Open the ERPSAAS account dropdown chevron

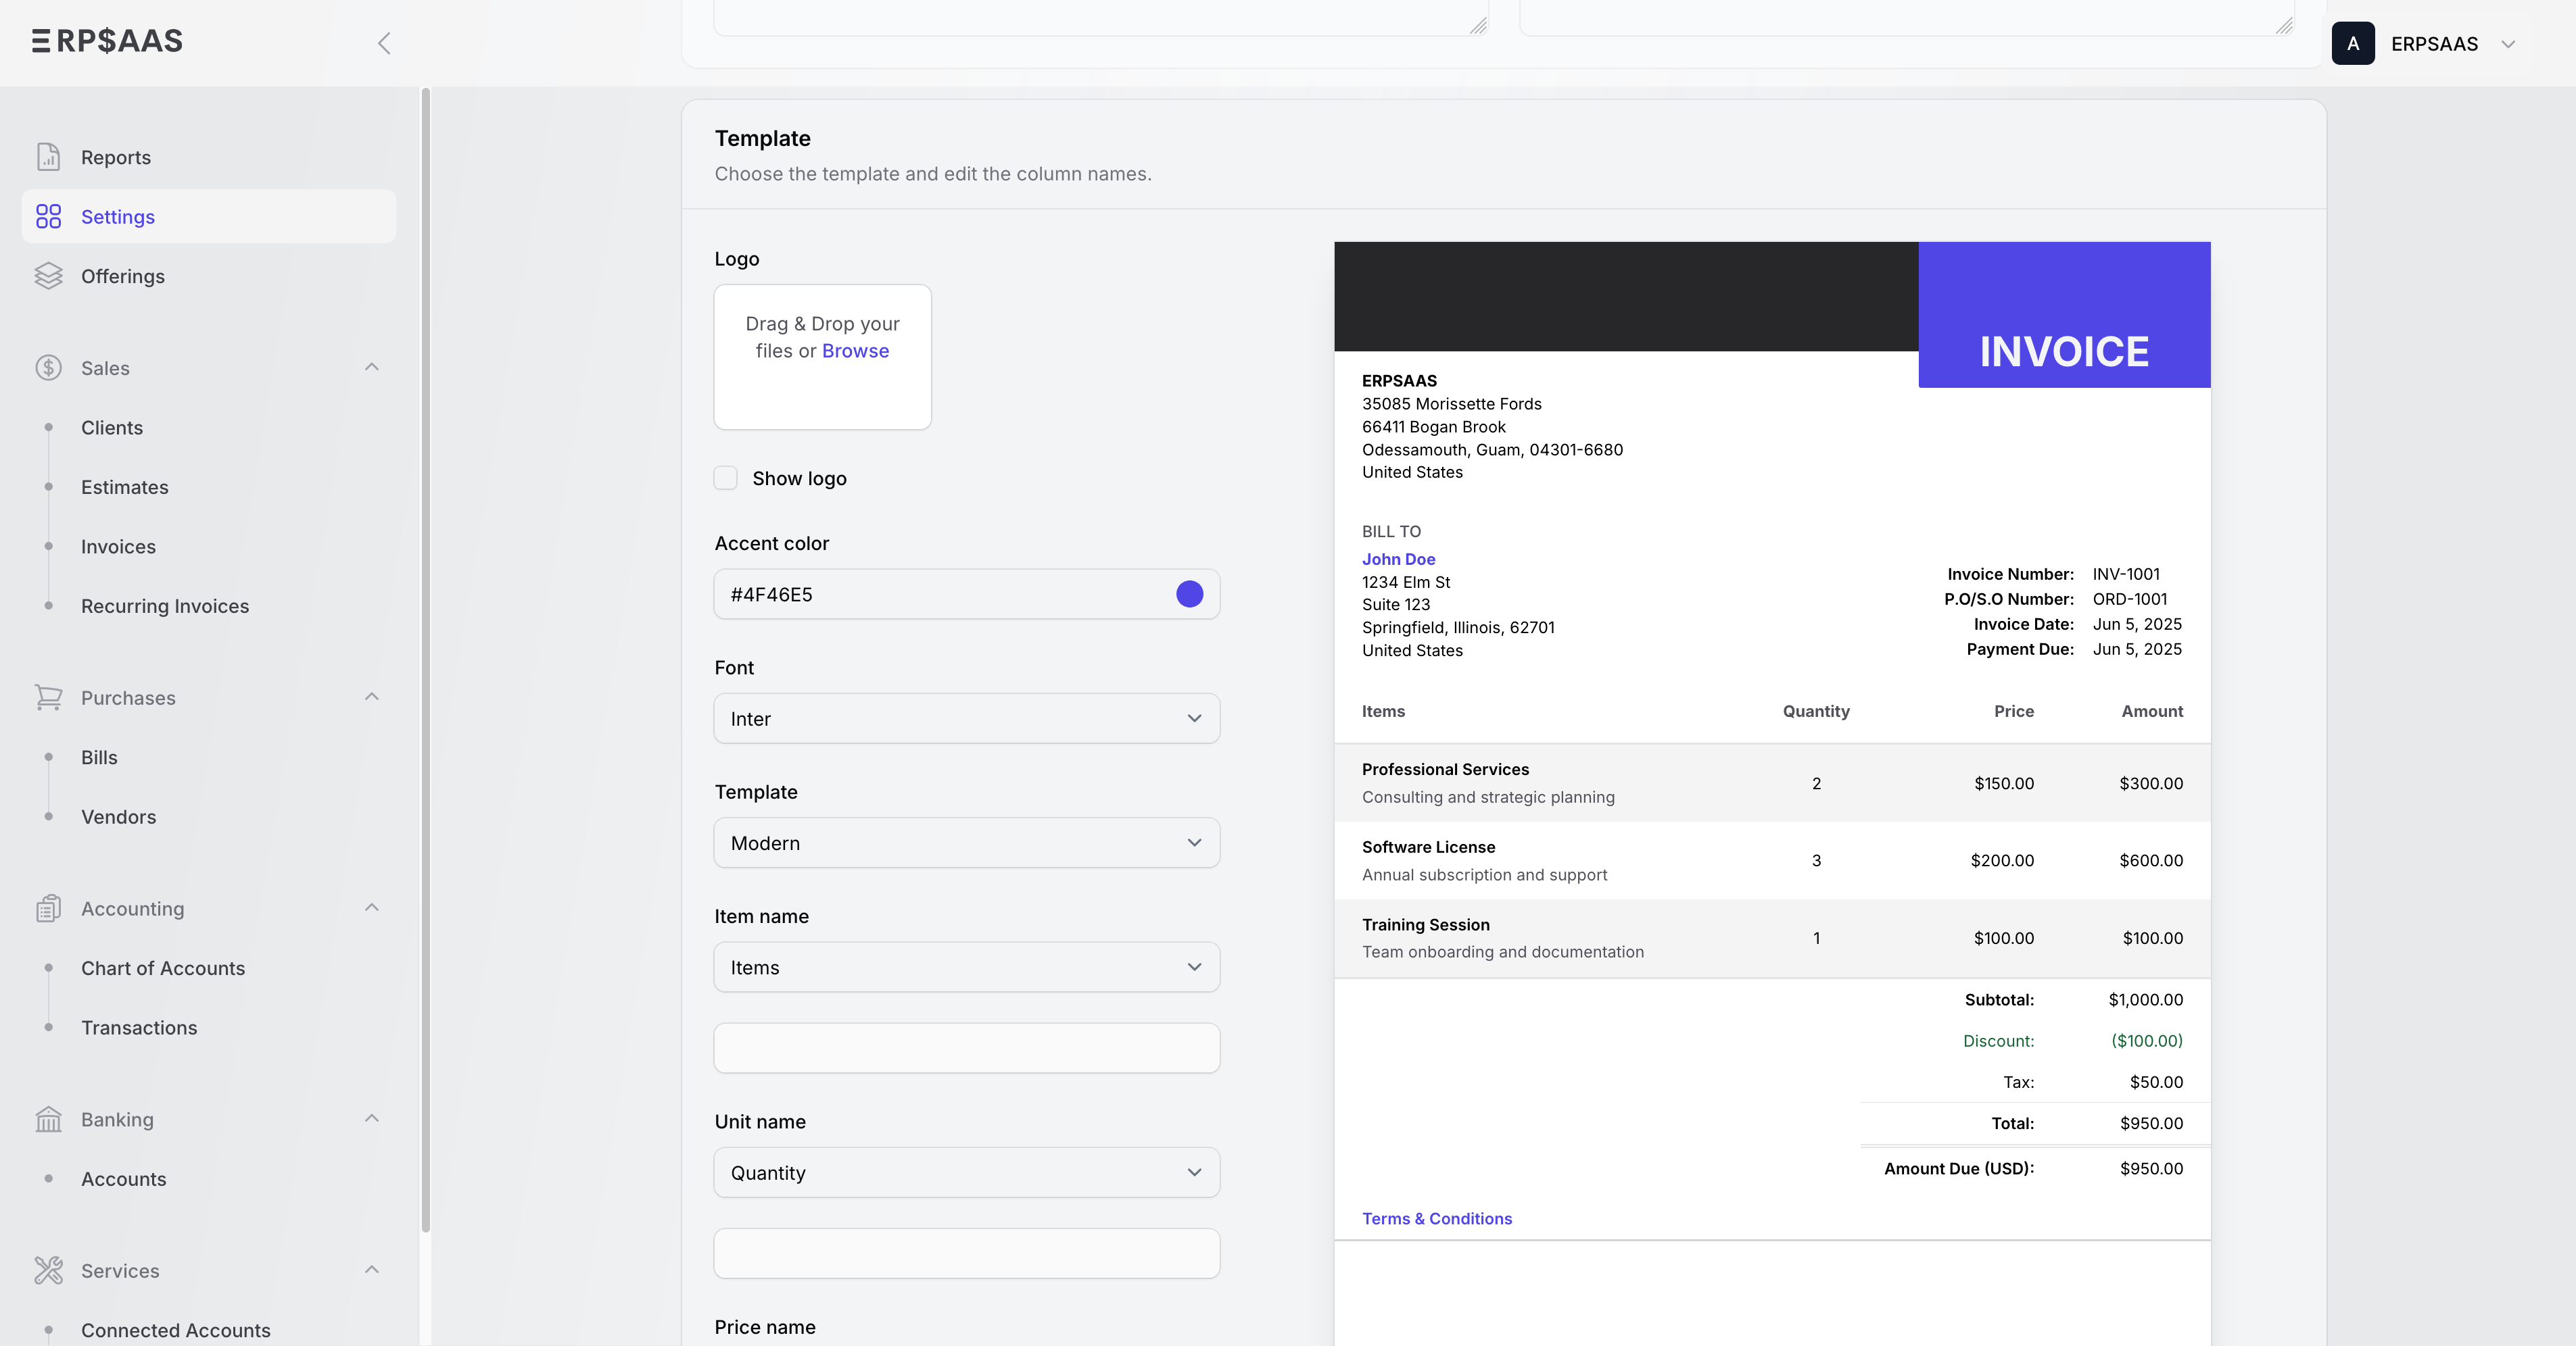(x=2508, y=44)
